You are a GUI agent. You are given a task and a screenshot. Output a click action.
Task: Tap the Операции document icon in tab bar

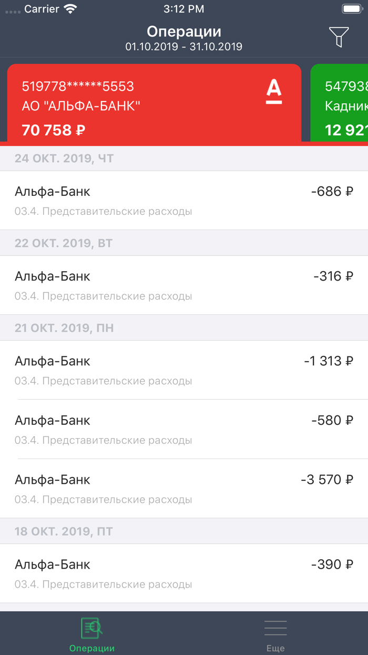[91, 628]
